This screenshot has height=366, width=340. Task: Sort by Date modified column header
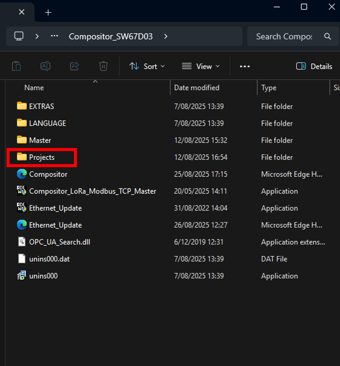click(197, 88)
